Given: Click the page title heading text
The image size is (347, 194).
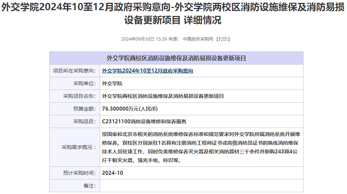Looking at the screenshot, I should coord(173,14).
